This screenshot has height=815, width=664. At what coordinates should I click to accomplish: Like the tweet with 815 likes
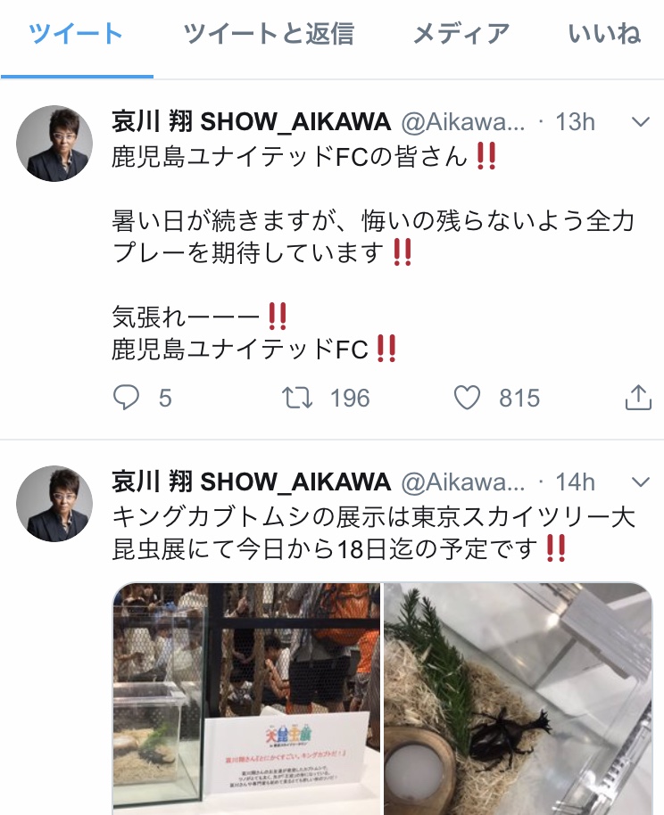tap(467, 398)
